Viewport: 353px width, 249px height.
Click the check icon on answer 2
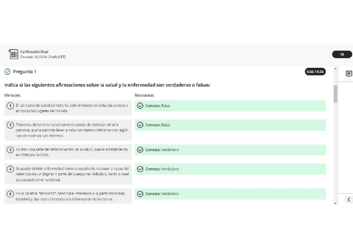click(140, 125)
